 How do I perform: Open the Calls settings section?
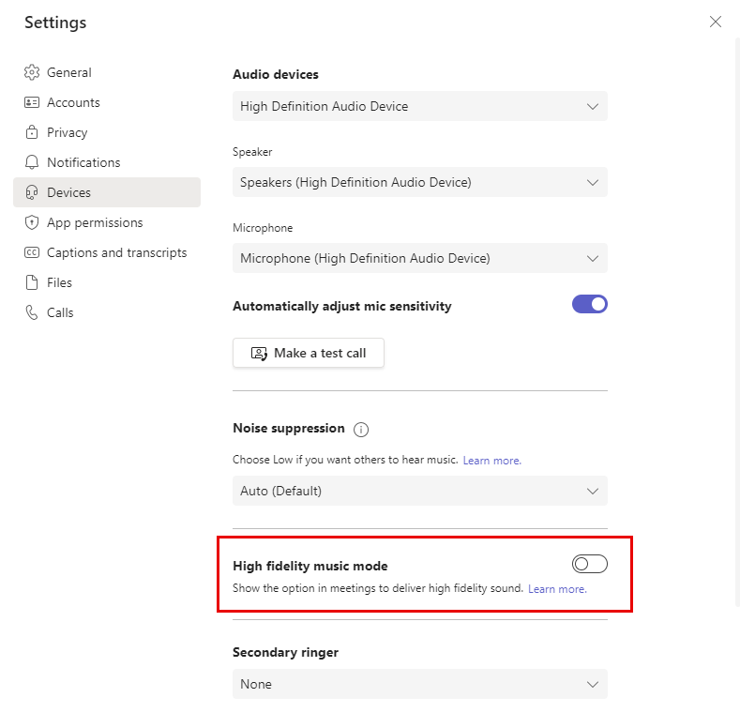click(x=60, y=312)
